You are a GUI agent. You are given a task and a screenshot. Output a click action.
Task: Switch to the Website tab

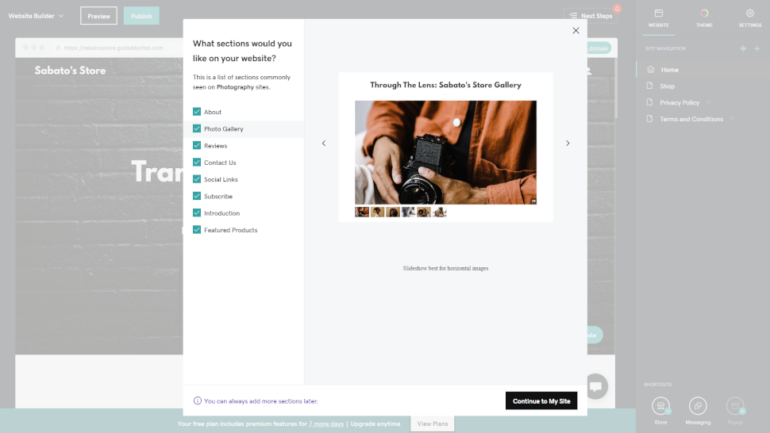(x=659, y=18)
